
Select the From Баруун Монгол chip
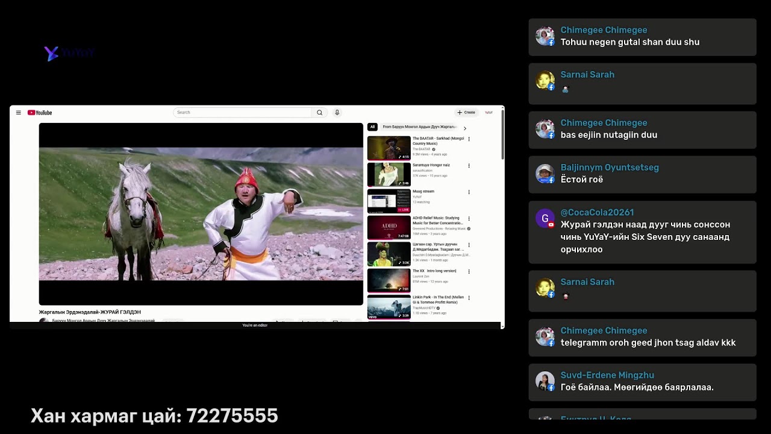coord(419,127)
